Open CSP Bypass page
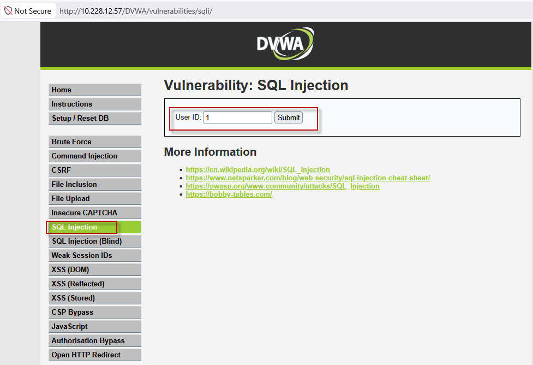The height and width of the screenshot is (365, 533). (95, 312)
